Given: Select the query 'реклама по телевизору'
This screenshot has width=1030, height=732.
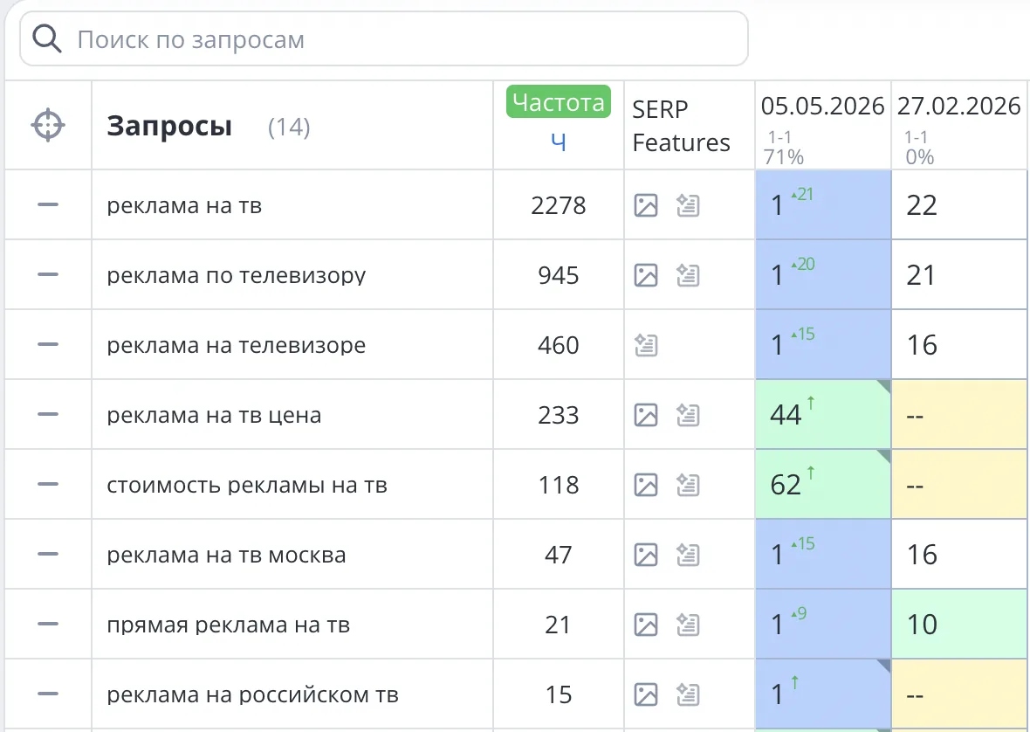Looking at the screenshot, I should (x=237, y=275).
